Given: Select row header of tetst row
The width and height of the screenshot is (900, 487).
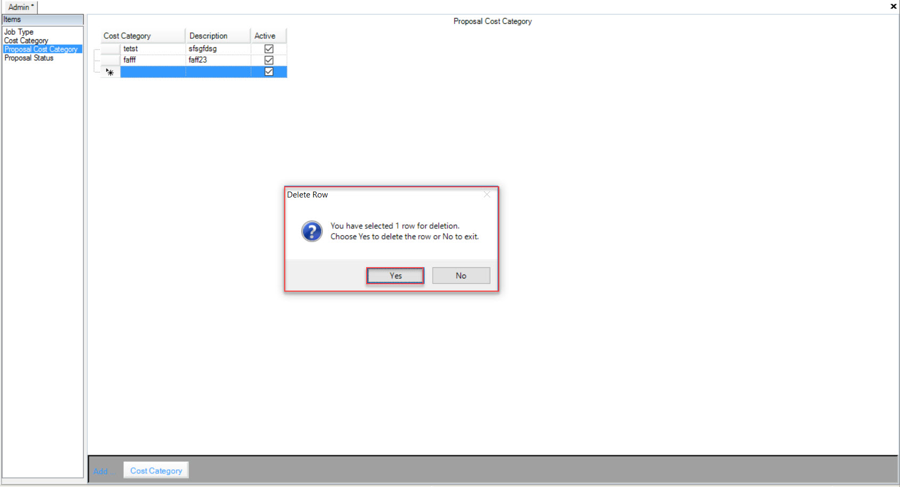Looking at the screenshot, I should 111,48.
